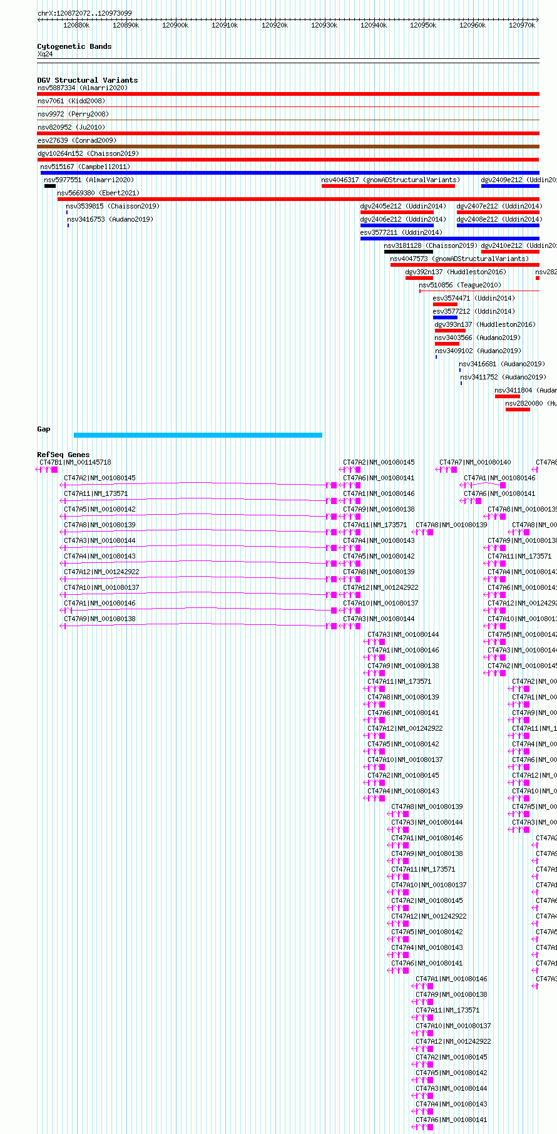The width and height of the screenshot is (557, 1134).
Task: Click the RefSeq Genes track heading
Action: [63, 455]
